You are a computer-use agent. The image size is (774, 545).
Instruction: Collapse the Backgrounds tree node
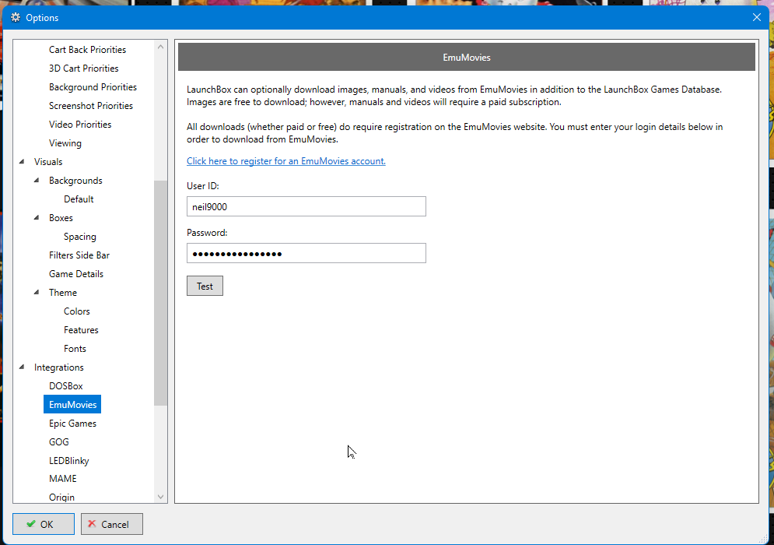click(37, 181)
